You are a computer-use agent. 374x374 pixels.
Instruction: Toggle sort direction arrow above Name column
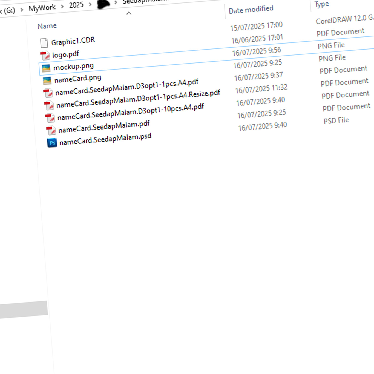(x=129, y=13)
